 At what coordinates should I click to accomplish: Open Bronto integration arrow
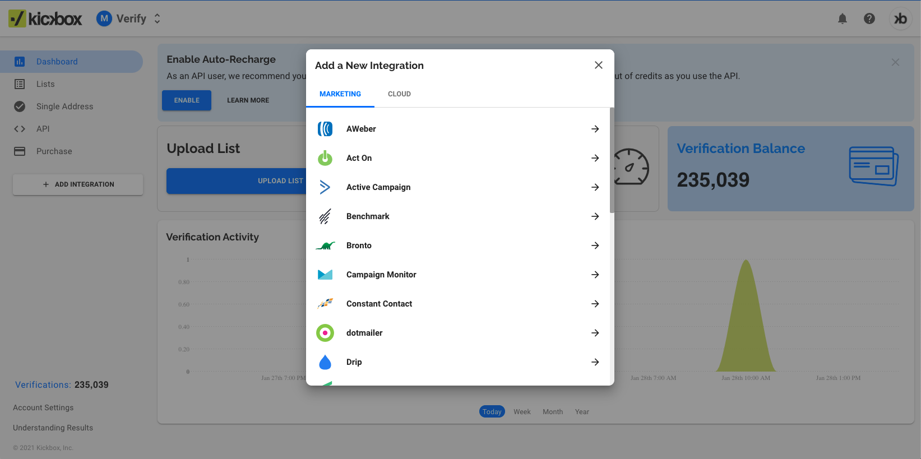click(595, 245)
